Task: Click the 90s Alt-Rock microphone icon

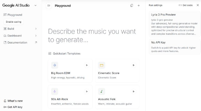Action: (55, 91)
